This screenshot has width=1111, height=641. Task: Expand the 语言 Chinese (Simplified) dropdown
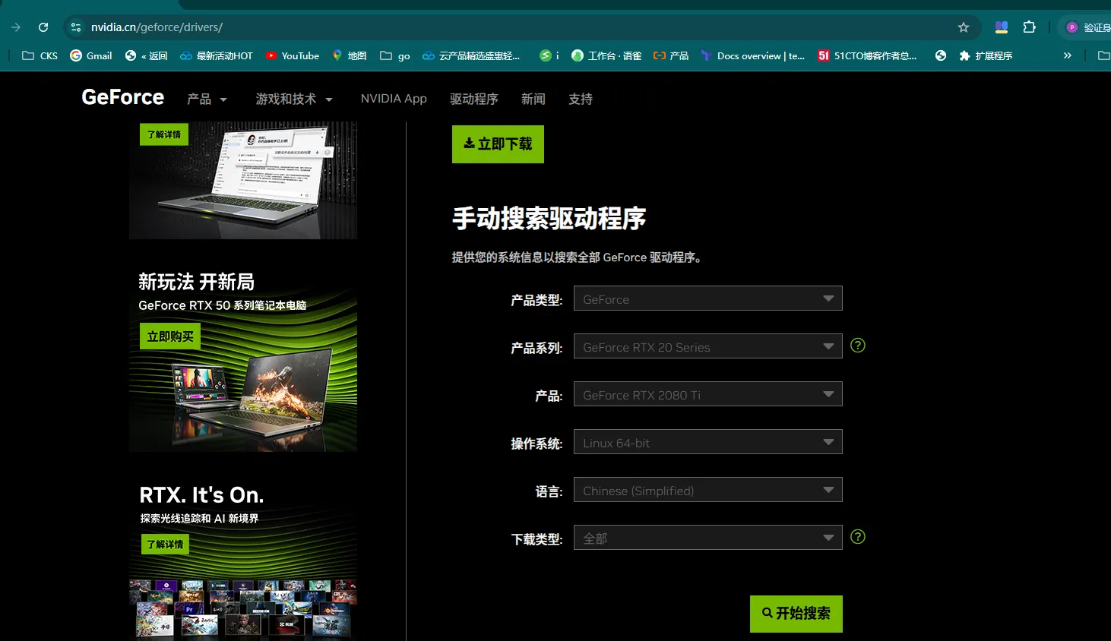[x=708, y=490]
